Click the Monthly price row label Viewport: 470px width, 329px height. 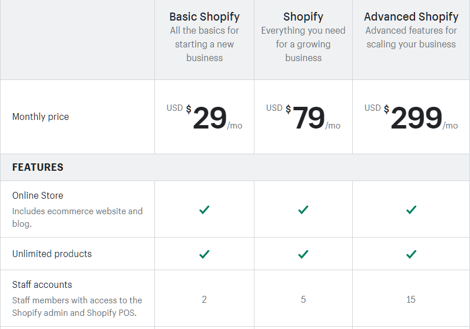coord(41,117)
